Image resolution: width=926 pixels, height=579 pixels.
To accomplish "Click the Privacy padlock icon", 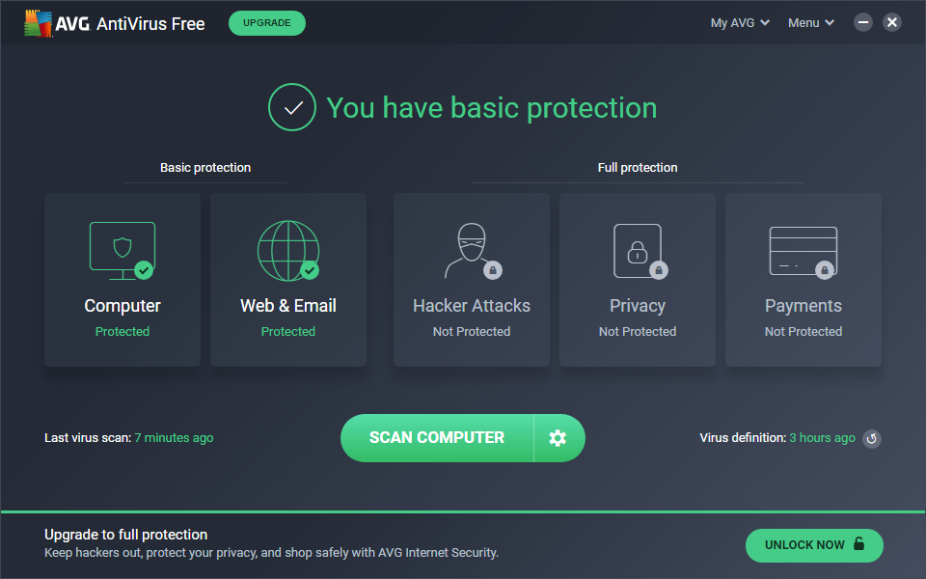I will [637, 250].
